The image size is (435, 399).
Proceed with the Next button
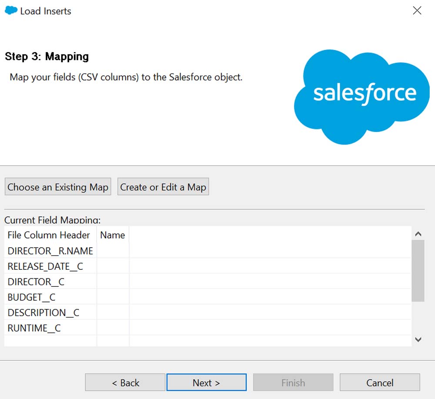(x=206, y=382)
